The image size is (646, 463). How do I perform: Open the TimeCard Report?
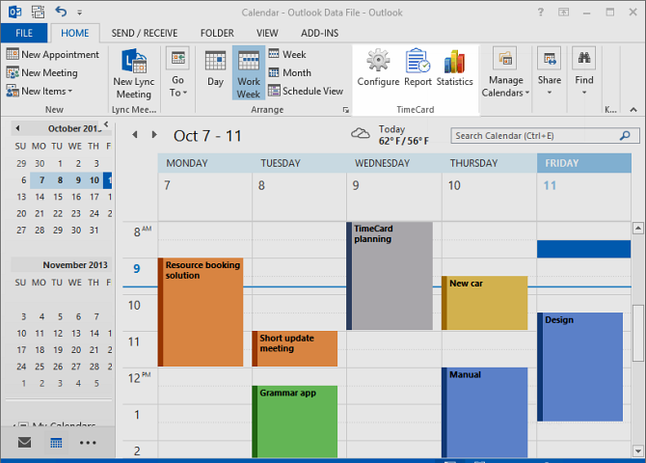tap(417, 68)
